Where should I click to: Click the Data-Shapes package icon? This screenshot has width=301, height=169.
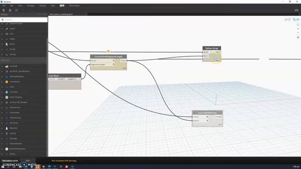7,97
